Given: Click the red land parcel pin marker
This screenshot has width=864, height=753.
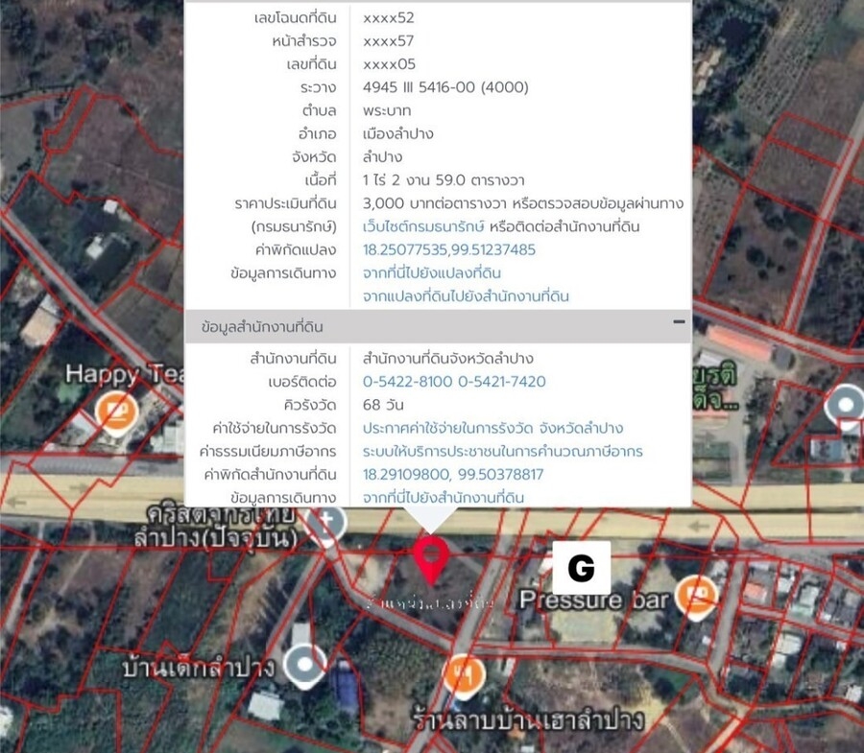Looking at the screenshot, I should click(x=431, y=557).
